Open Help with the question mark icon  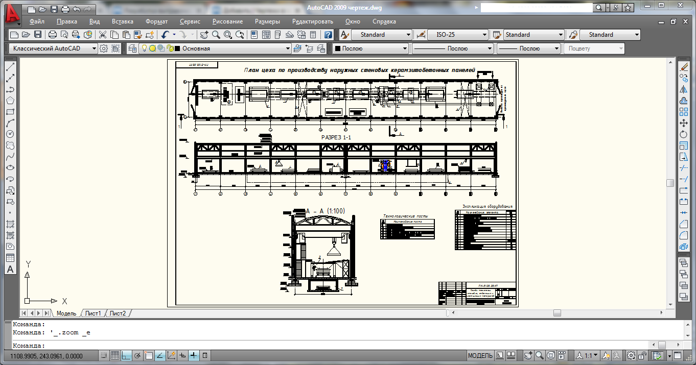(x=328, y=35)
